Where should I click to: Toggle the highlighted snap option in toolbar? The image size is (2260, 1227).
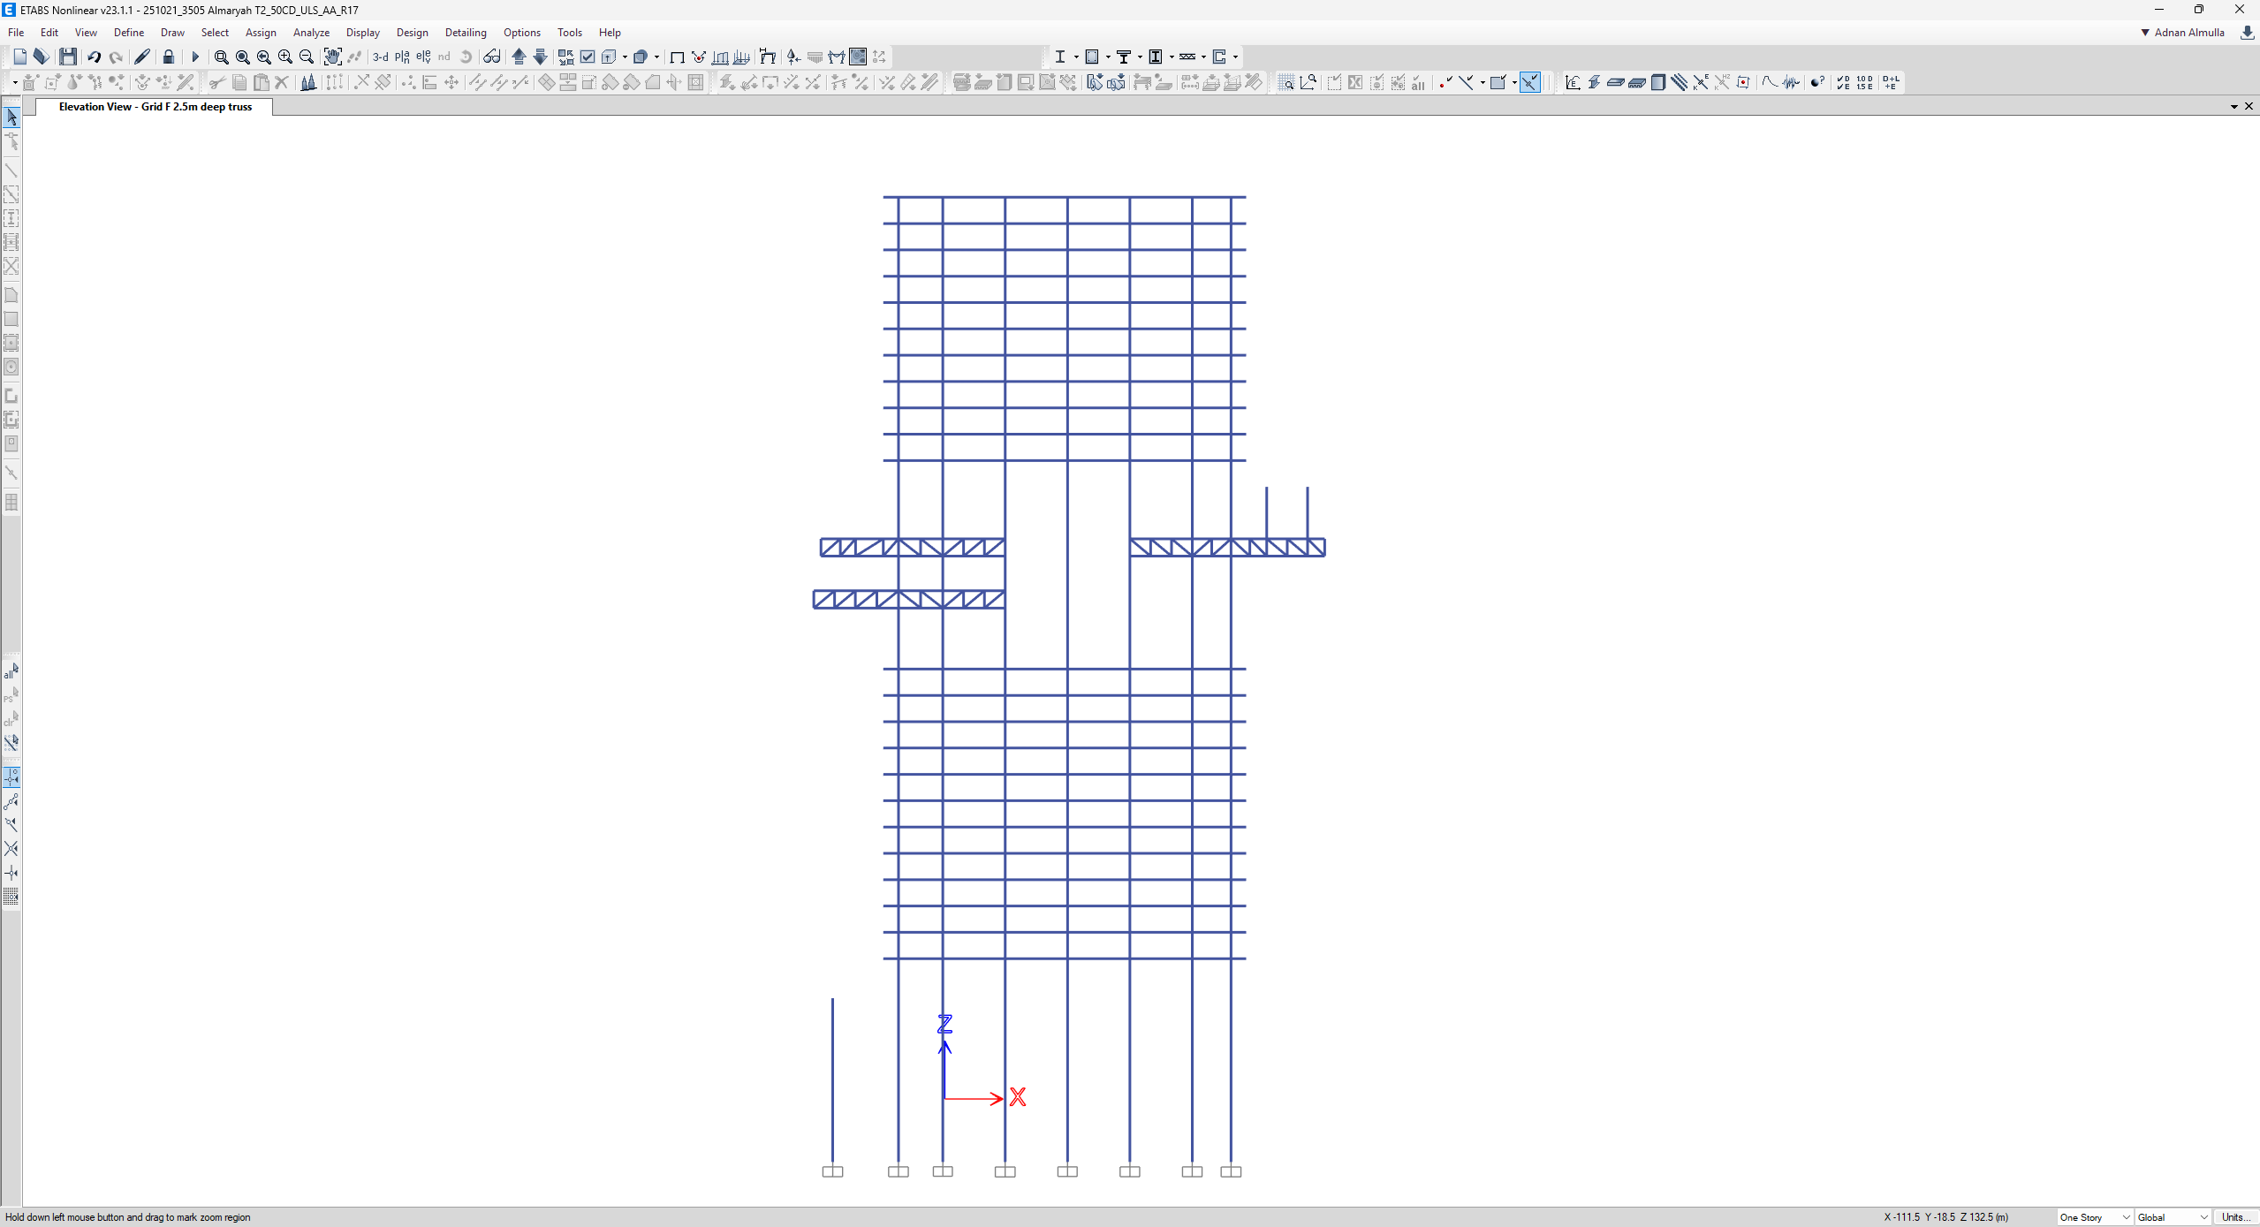point(1530,82)
